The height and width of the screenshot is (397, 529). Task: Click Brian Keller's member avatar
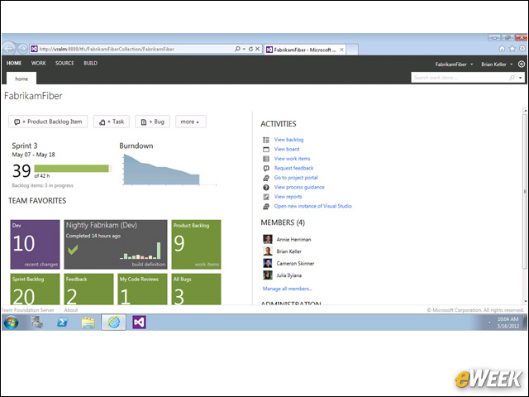pos(268,251)
